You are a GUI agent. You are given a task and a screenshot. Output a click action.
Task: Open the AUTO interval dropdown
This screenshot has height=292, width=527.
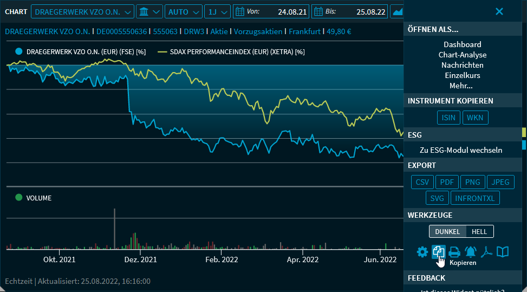click(183, 11)
